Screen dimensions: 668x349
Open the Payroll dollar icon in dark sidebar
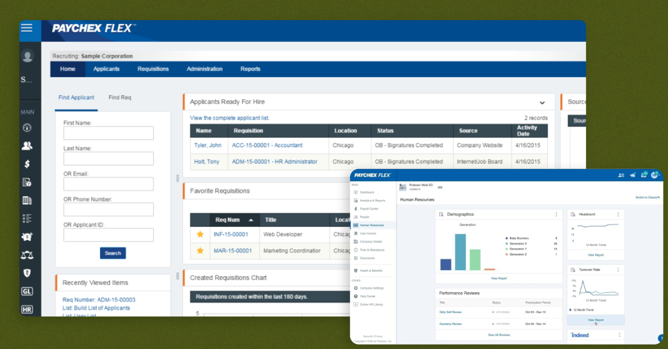pyautogui.click(x=27, y=164)
